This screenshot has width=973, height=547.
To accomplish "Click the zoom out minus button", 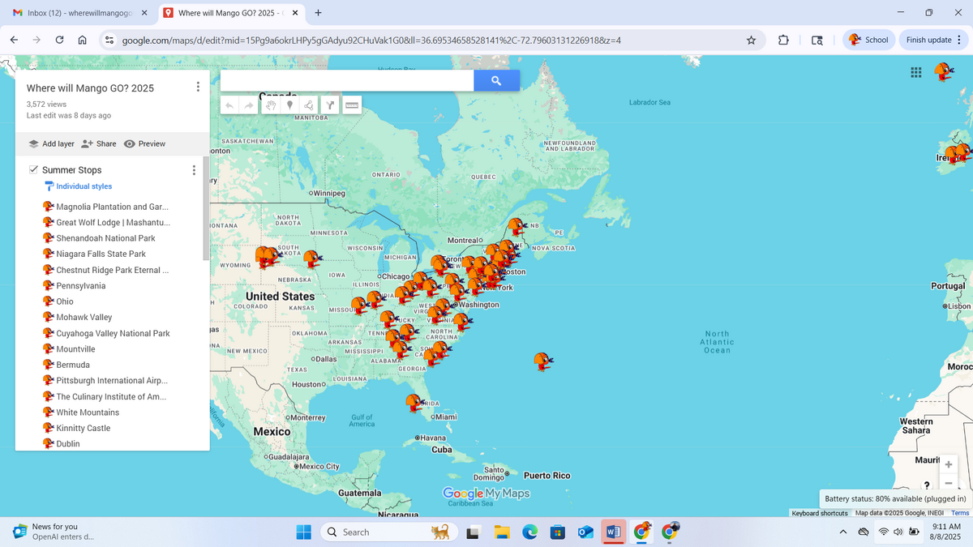I will (948, 484).
